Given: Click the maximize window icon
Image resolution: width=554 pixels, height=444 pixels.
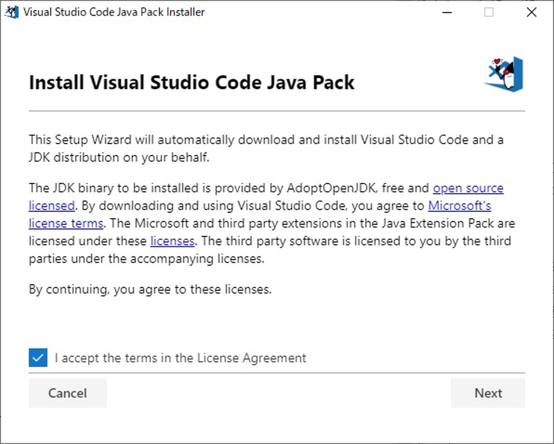Looking at the screenshot, I should (x=490, y=12).
